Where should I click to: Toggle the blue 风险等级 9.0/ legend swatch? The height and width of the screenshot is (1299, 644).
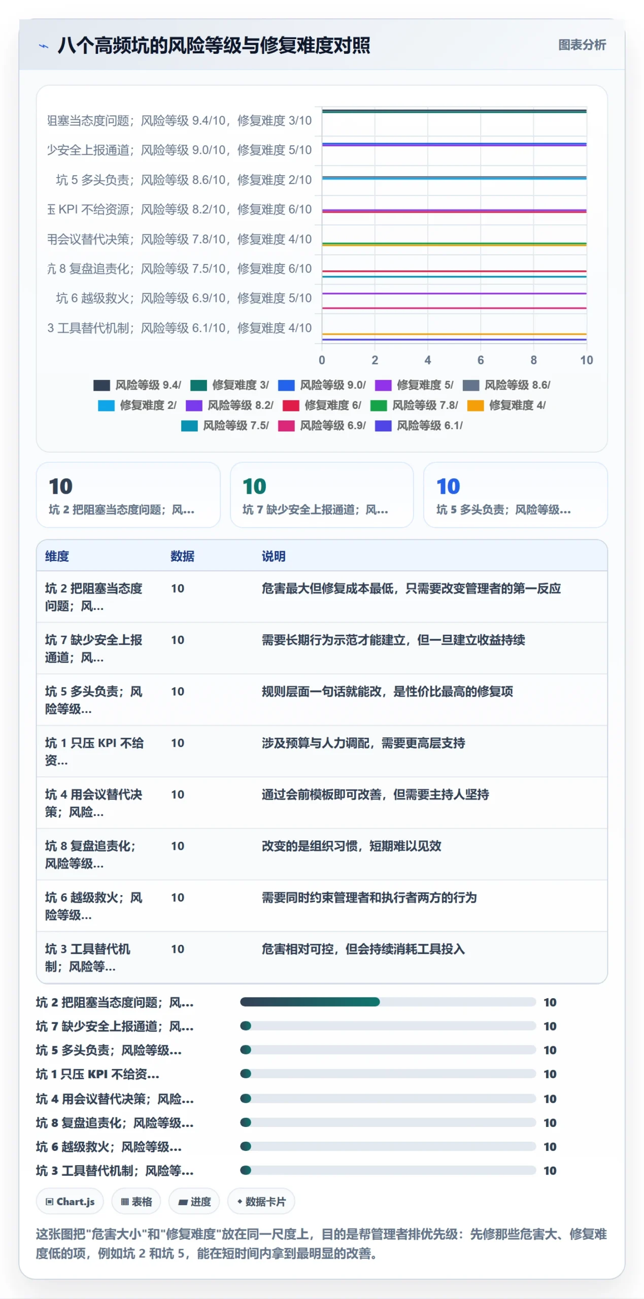pos(286,385)
